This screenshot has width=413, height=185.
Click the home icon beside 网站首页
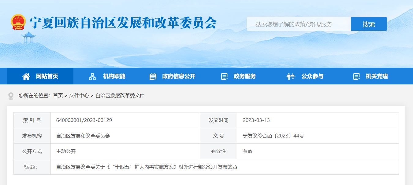26,76
